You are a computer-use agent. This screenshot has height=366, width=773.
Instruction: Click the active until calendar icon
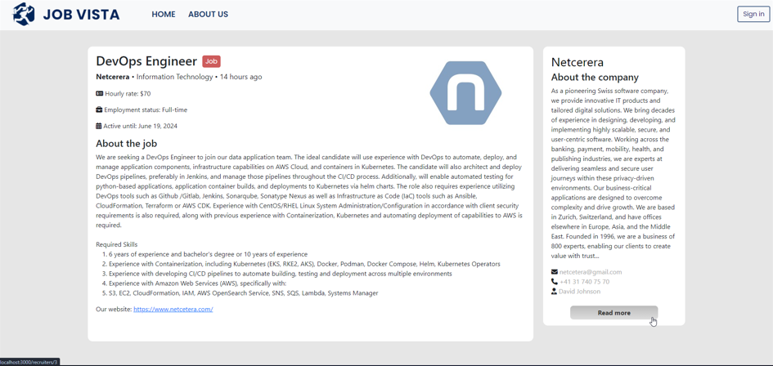click(x=99, y=126)
